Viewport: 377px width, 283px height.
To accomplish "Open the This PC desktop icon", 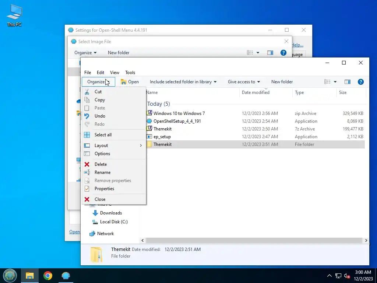I will pyautogui.click(x=14, y=15).
